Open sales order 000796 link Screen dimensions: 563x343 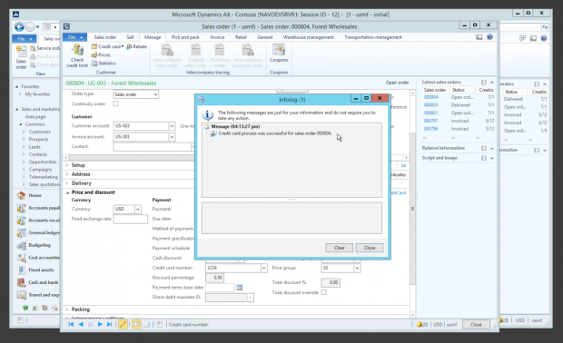pos(430,129)
